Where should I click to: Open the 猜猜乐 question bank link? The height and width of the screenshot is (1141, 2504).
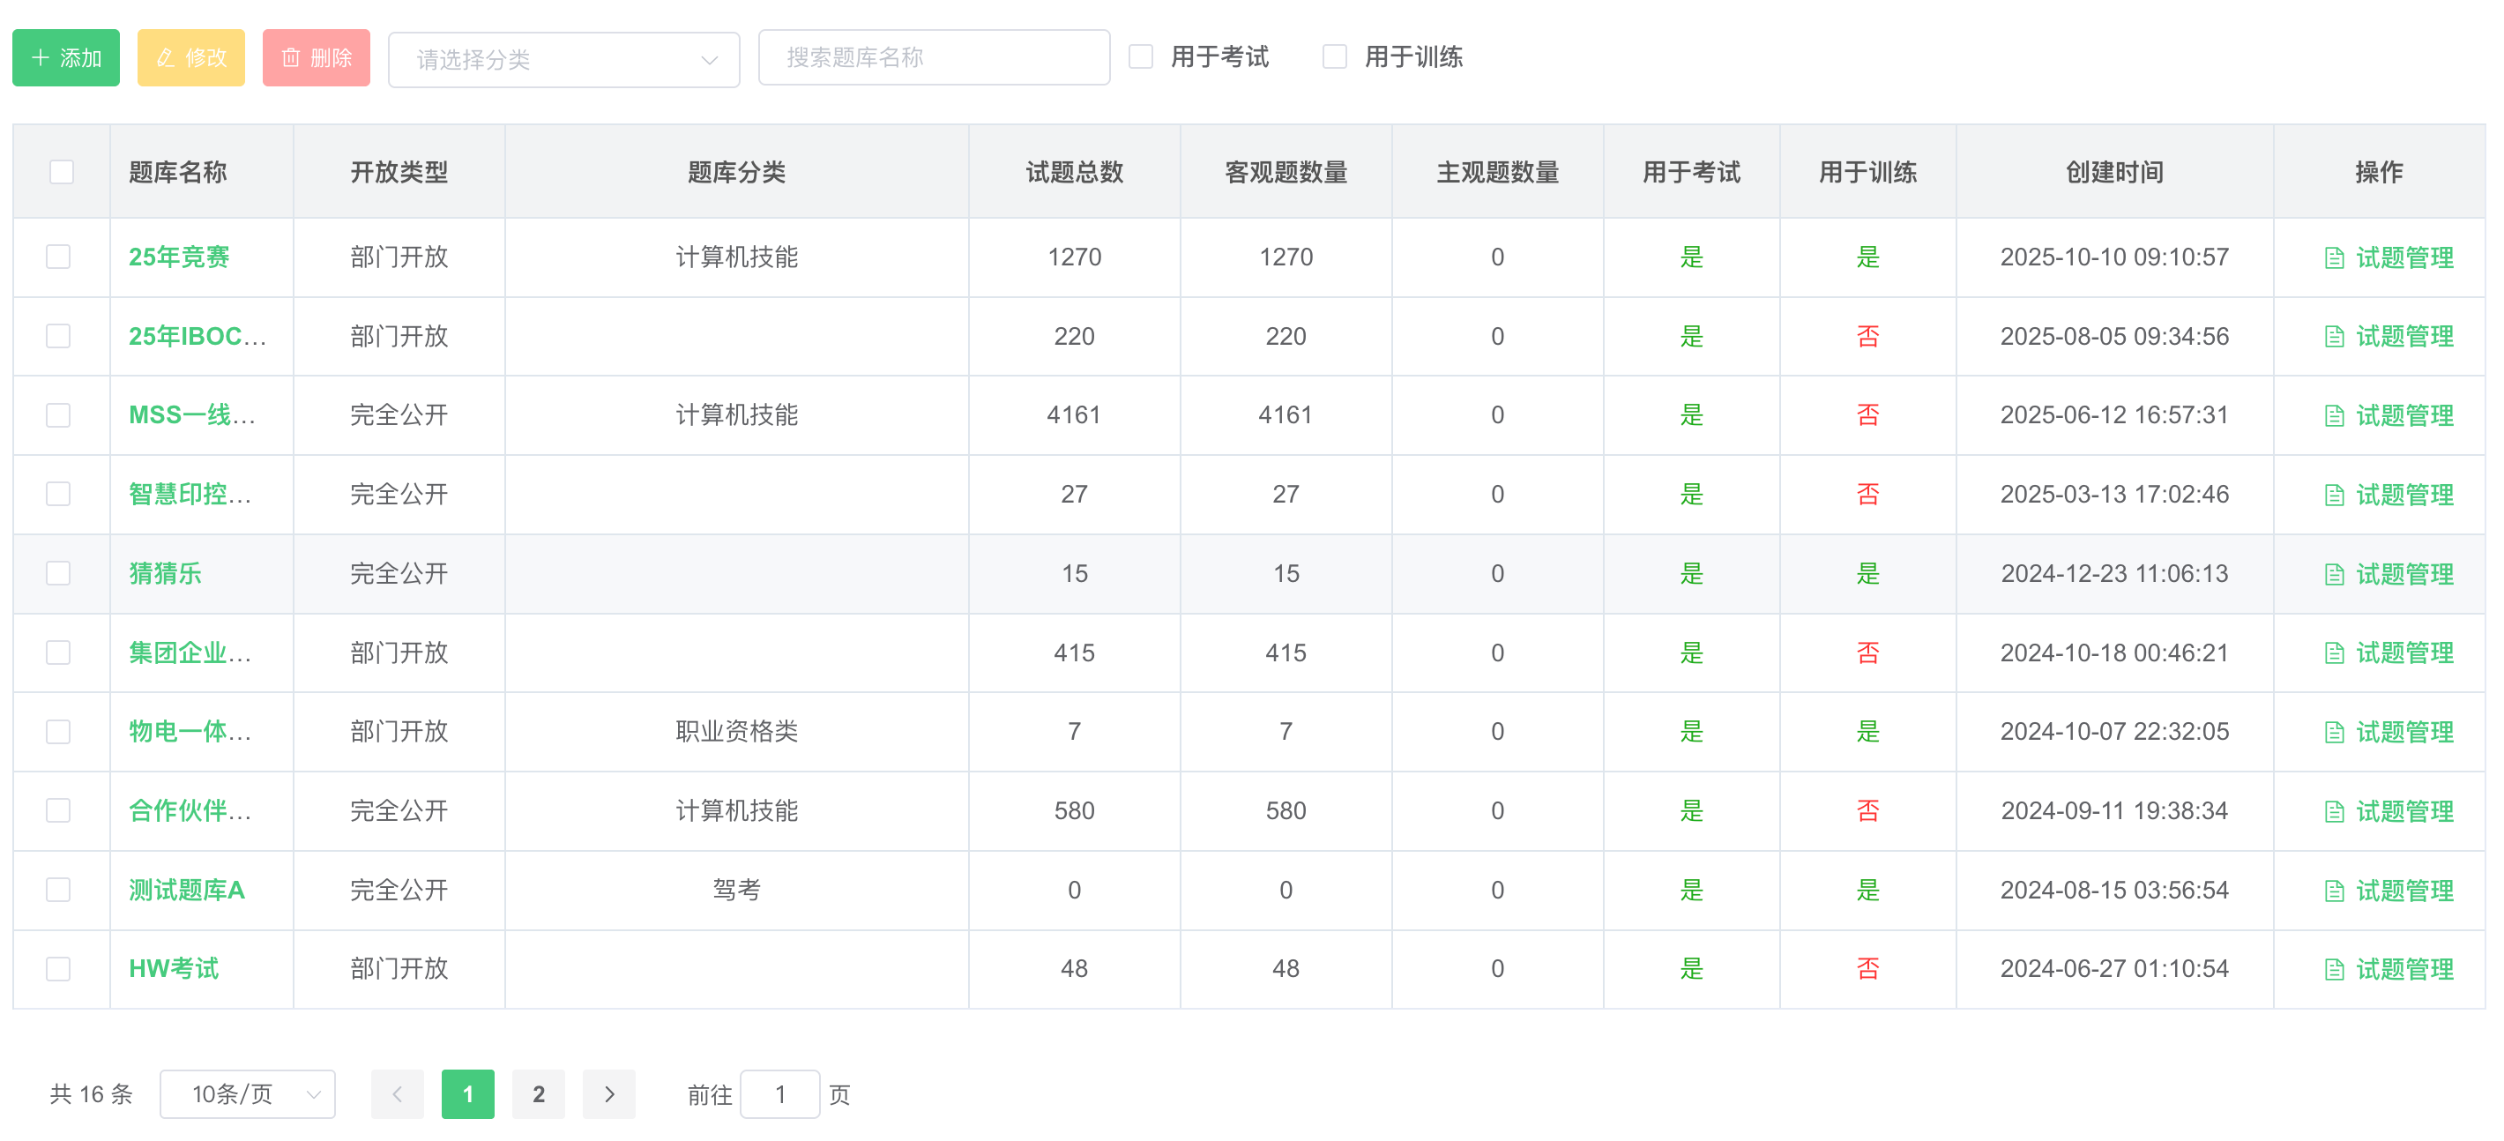point(165,573)
